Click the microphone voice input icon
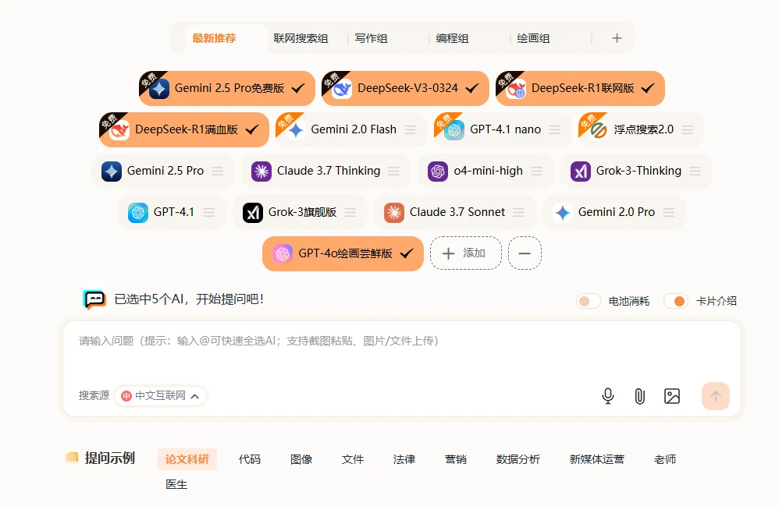Viewport: 779px width, 506px height. coord(607,396)
